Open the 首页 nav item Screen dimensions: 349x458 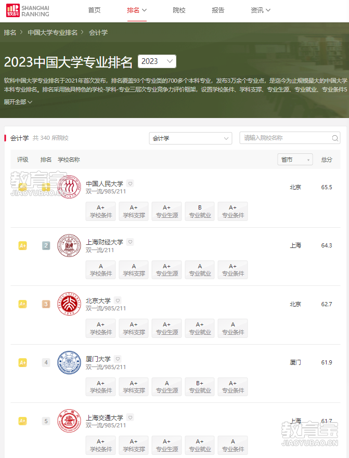click(x=95, y=10)
